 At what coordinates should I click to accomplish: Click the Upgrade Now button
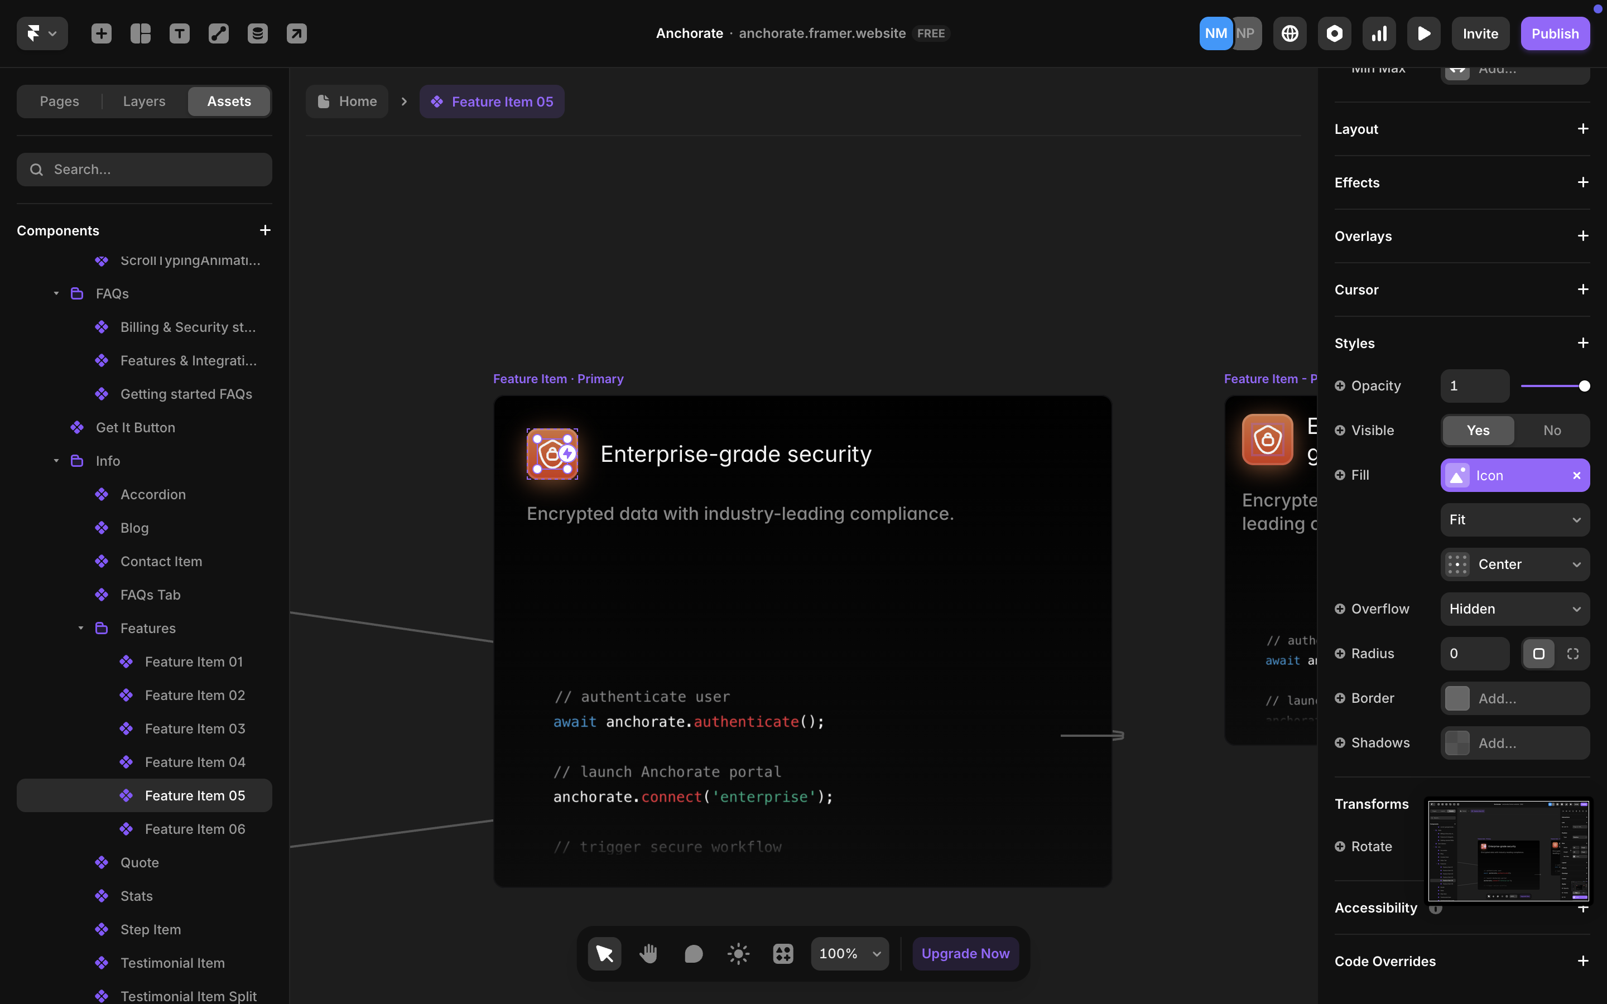(x=965, y=954)
